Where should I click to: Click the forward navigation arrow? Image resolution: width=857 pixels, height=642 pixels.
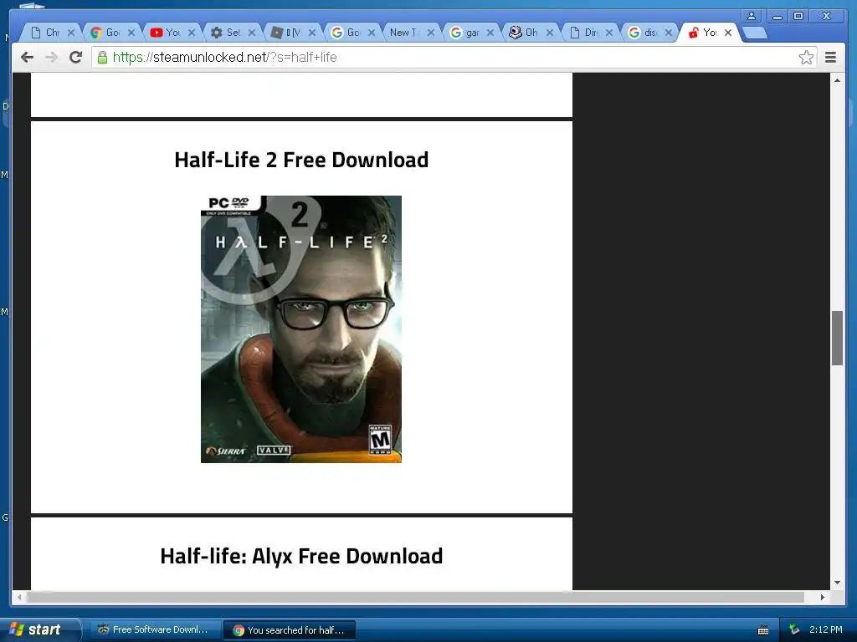tap(51, 58)
